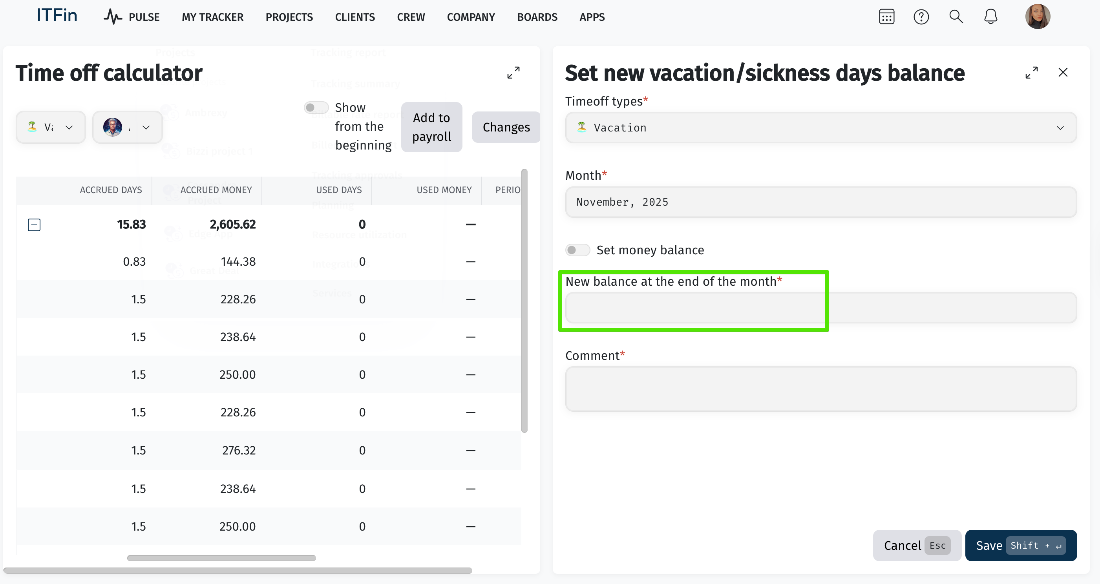Focus the Comment text field
The height and width of the screenshot is (584, 1100).
820,389
